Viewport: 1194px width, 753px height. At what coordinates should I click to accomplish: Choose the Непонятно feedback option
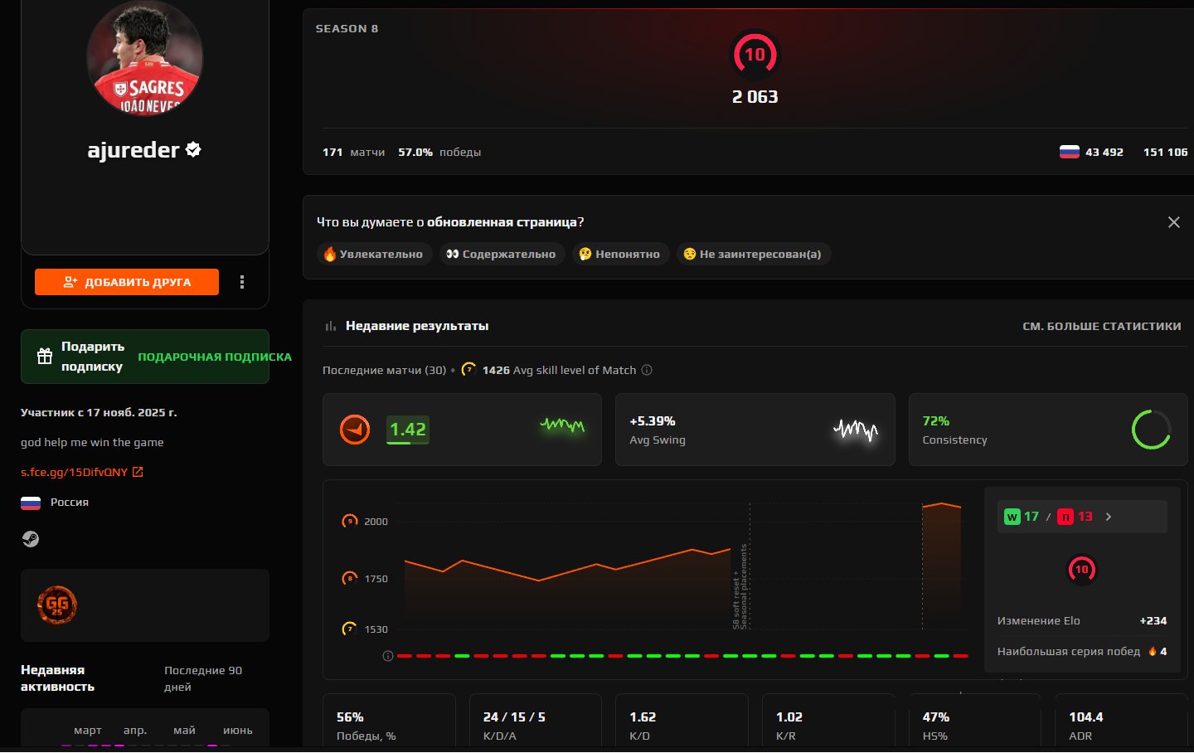pyautogui.click(x=619, y=254)
